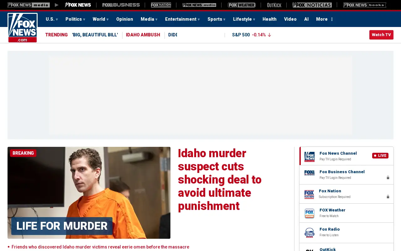
Task: Select Fox Nation sidebar icon
Action: coord(309,194)
